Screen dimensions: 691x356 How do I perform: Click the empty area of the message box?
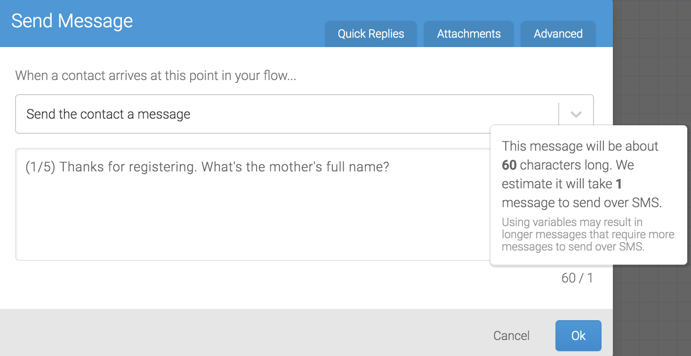click(x=235, y=221)
